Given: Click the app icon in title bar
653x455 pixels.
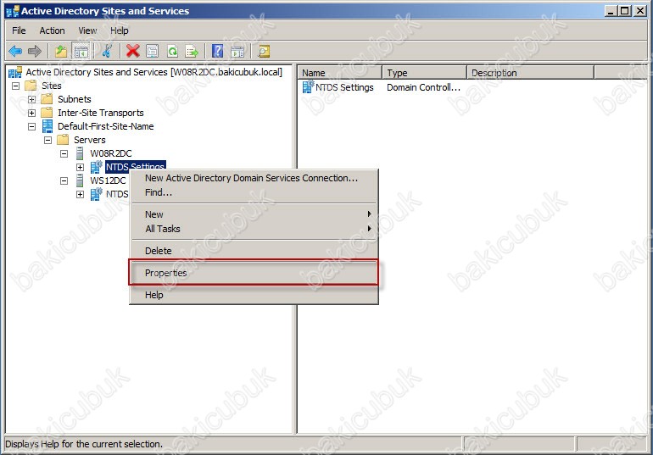Looking at the screenshot, I should click(x=13, y=11).
